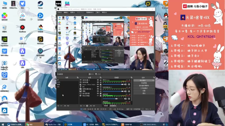Open source Filters button in source toolbar
225x126 pixels.
pyautogui.click(x=98, y=74)
